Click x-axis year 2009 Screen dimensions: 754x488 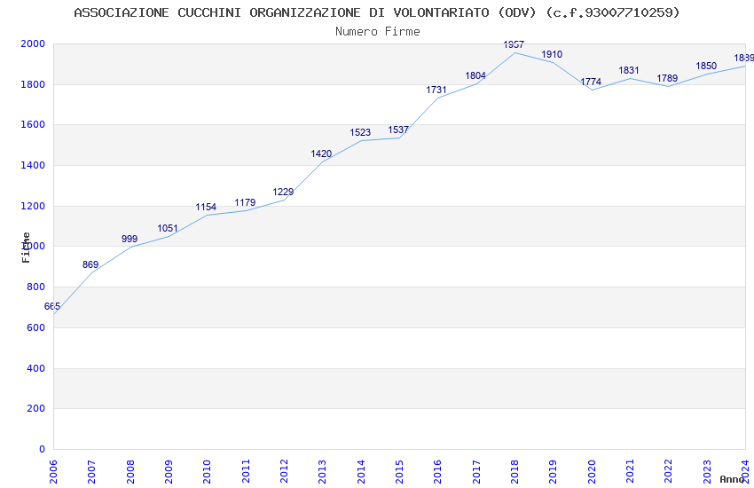[169, 472]
